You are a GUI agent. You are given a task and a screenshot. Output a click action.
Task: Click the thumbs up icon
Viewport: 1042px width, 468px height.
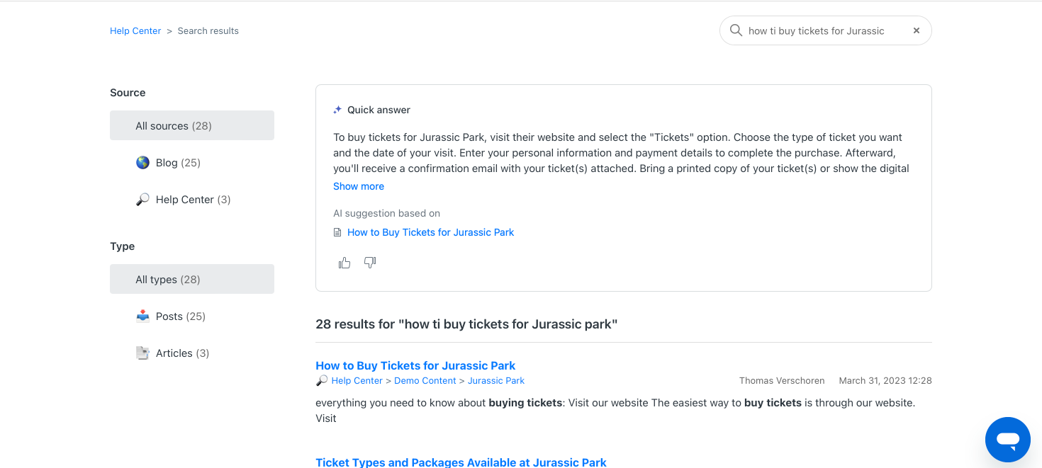344,263
